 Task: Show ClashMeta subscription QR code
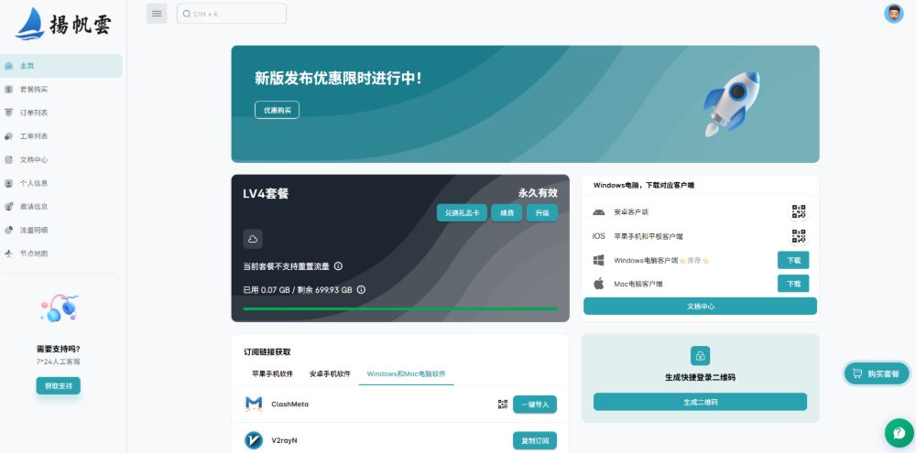click(502, 404)
